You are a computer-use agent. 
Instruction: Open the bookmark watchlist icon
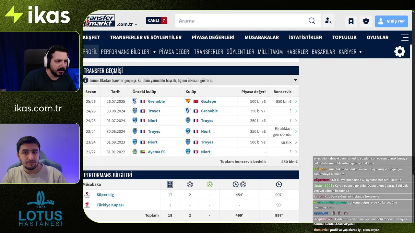click(x=351, y=21)
